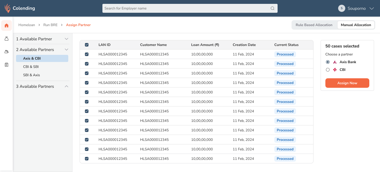Go to Run BRE breadcrumb
The width and height of the screenshot is (380, 172).
coord(50,25)
